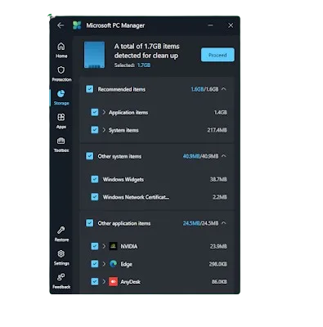This screenshot has height=327, width=323.
Task: Click the 2.2MB size value
Action: pyautogui.click(x=220, y=197)
